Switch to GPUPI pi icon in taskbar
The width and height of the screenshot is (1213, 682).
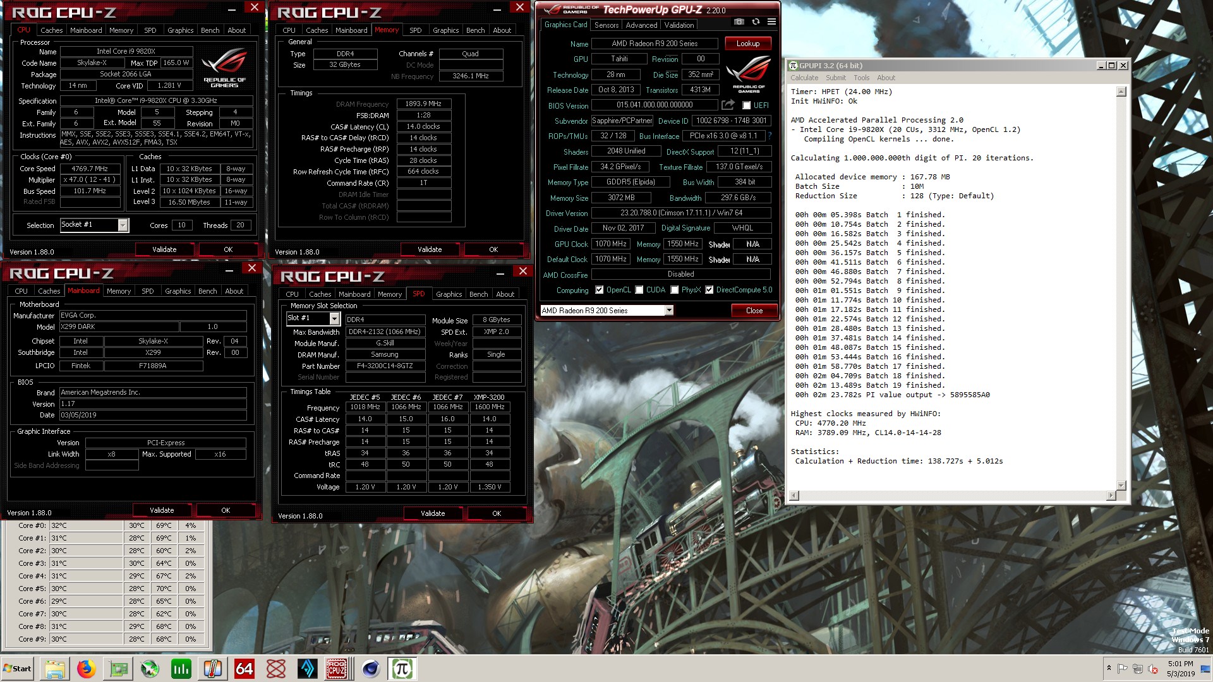[x=402, y=669]
